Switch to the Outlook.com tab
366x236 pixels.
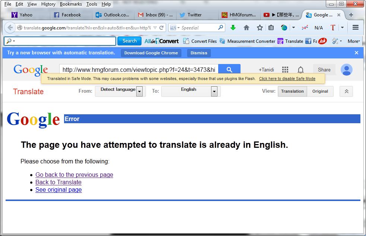(113, 15)
